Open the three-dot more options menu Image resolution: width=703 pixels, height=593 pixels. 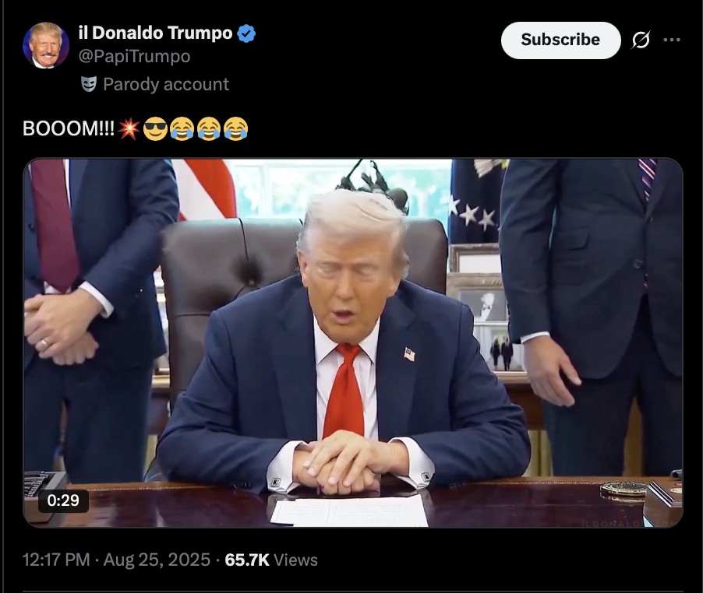point(672,40)
